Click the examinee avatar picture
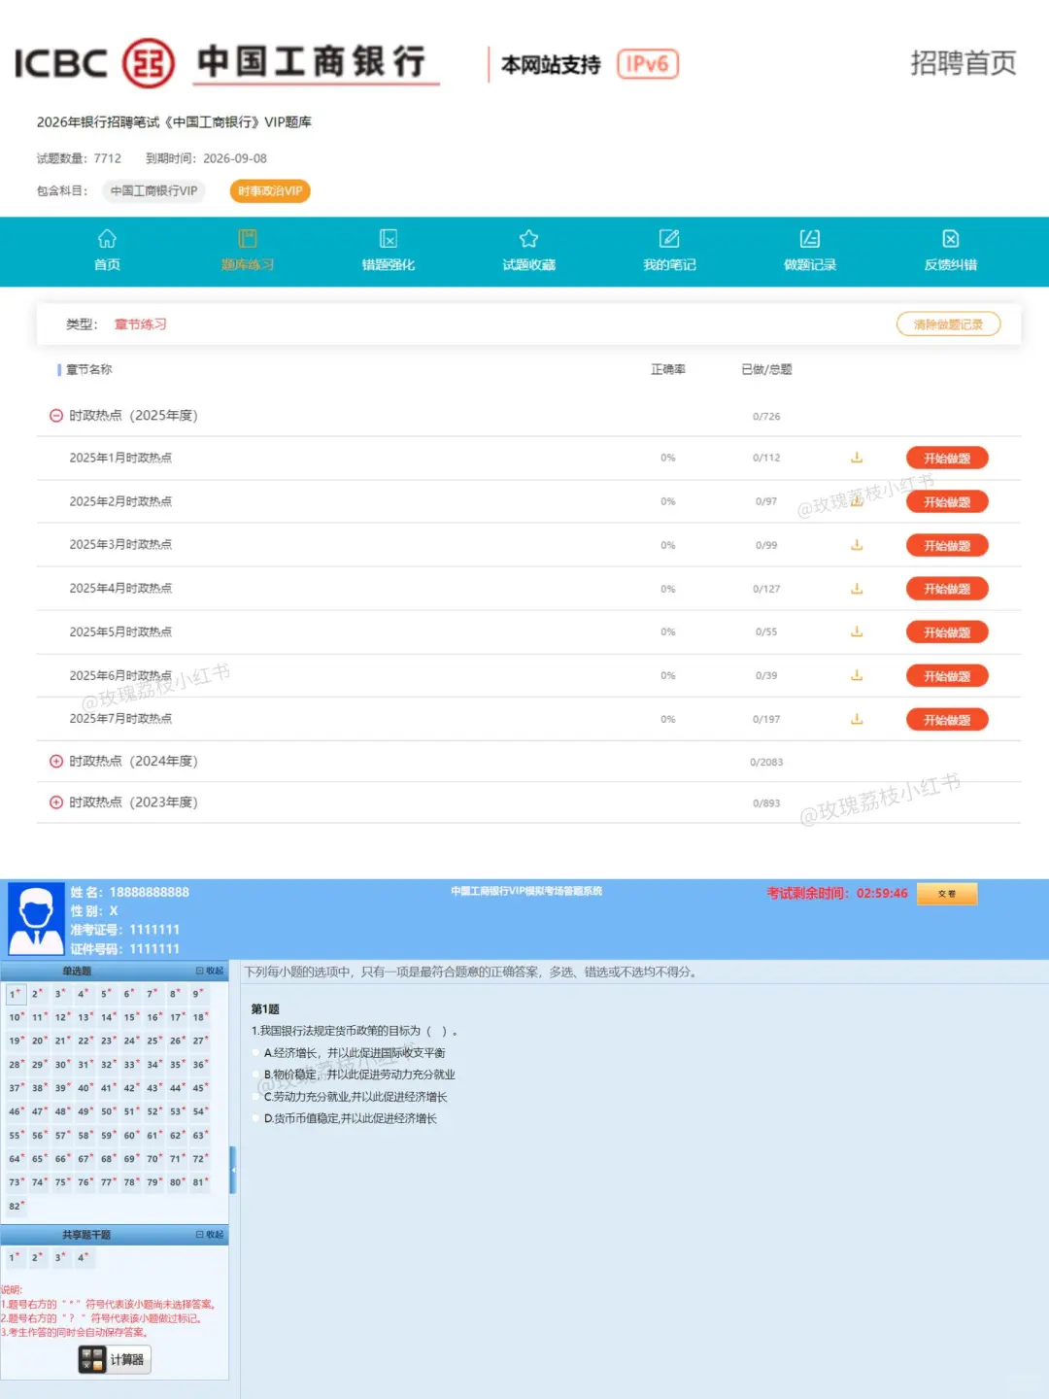This screenshot has height=1399, width=1049. pyautogui.click(x=36, y=919)
